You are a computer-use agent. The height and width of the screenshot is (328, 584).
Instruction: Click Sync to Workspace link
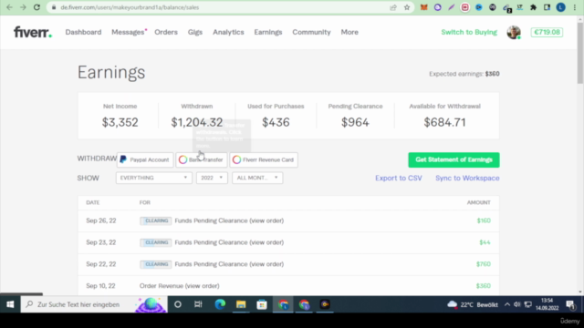click(x=467, y=178)
